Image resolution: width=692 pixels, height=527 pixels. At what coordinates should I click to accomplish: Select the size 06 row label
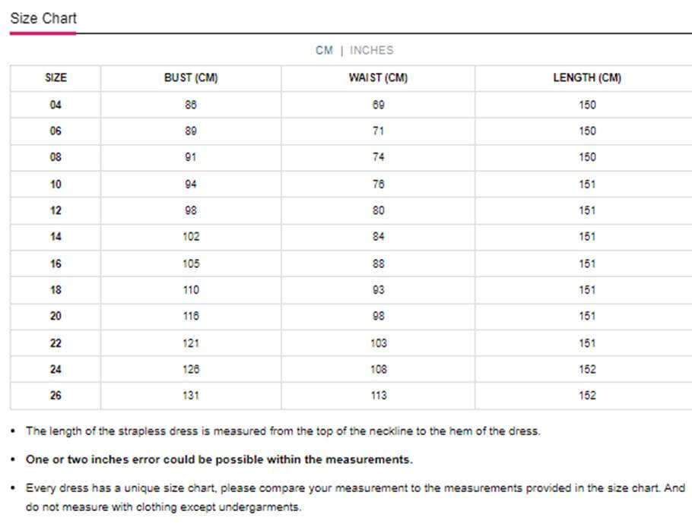tap(56, 131)
